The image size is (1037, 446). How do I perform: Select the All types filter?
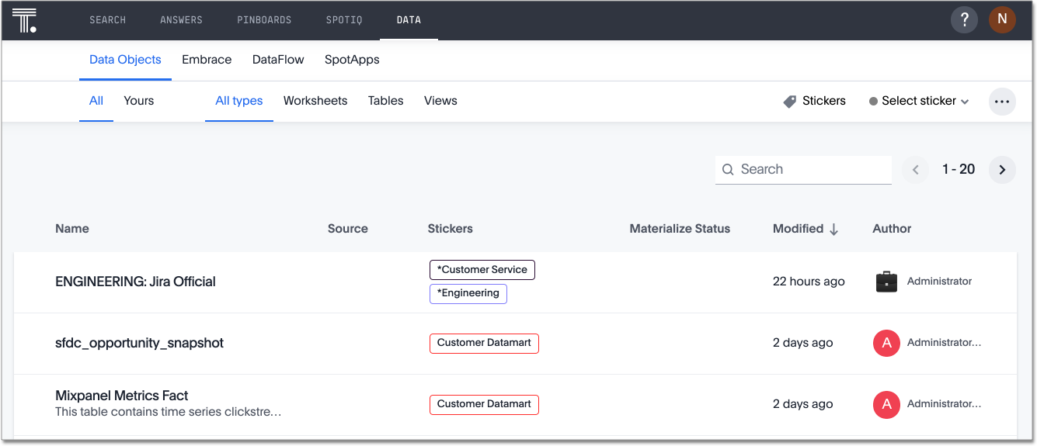tap(239, 101)
